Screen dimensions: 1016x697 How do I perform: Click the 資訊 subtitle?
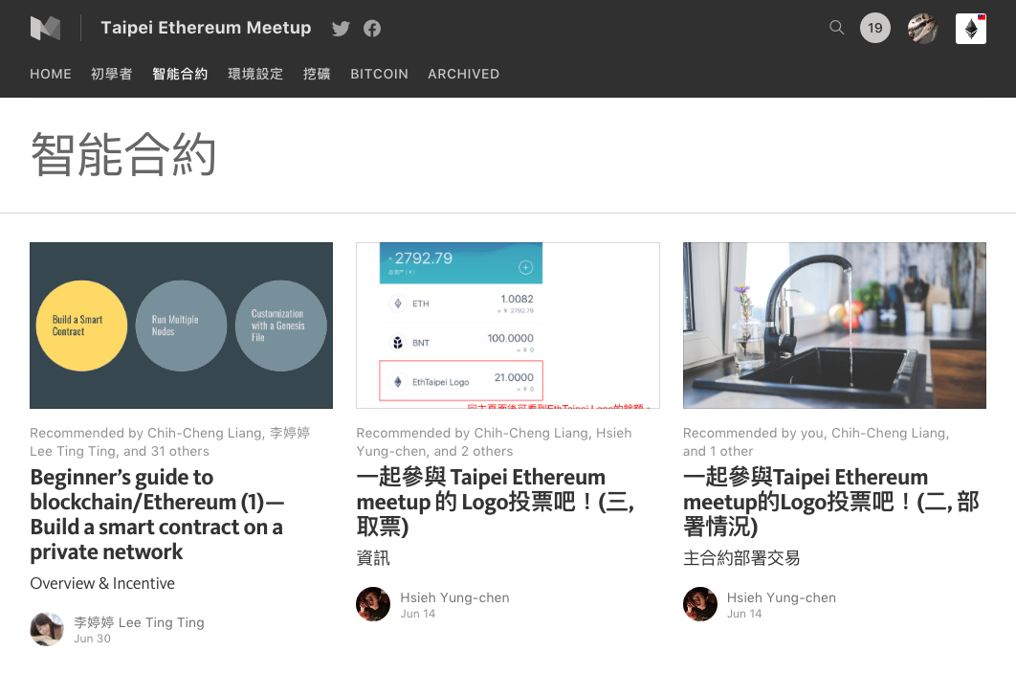(373, 558)
